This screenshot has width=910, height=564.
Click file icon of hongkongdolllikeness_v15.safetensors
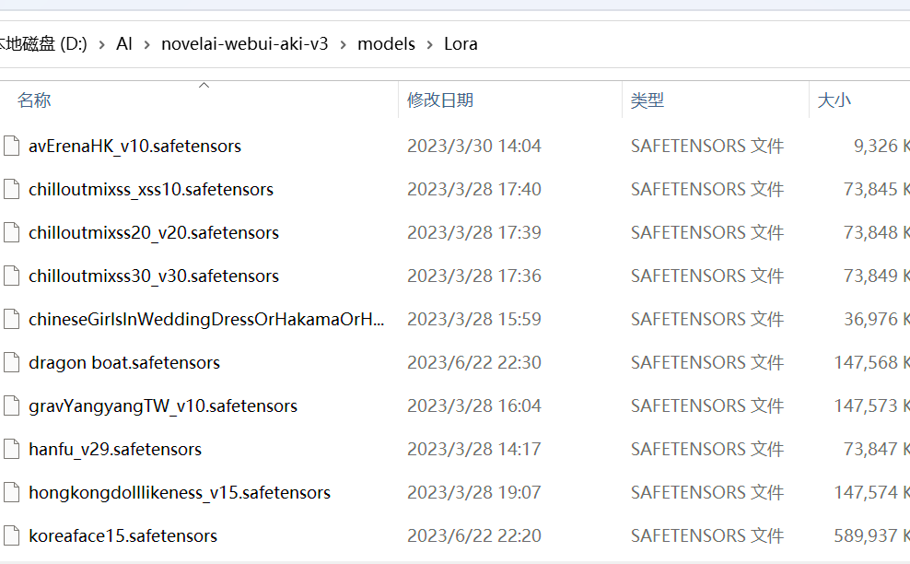tap(11, 492)
